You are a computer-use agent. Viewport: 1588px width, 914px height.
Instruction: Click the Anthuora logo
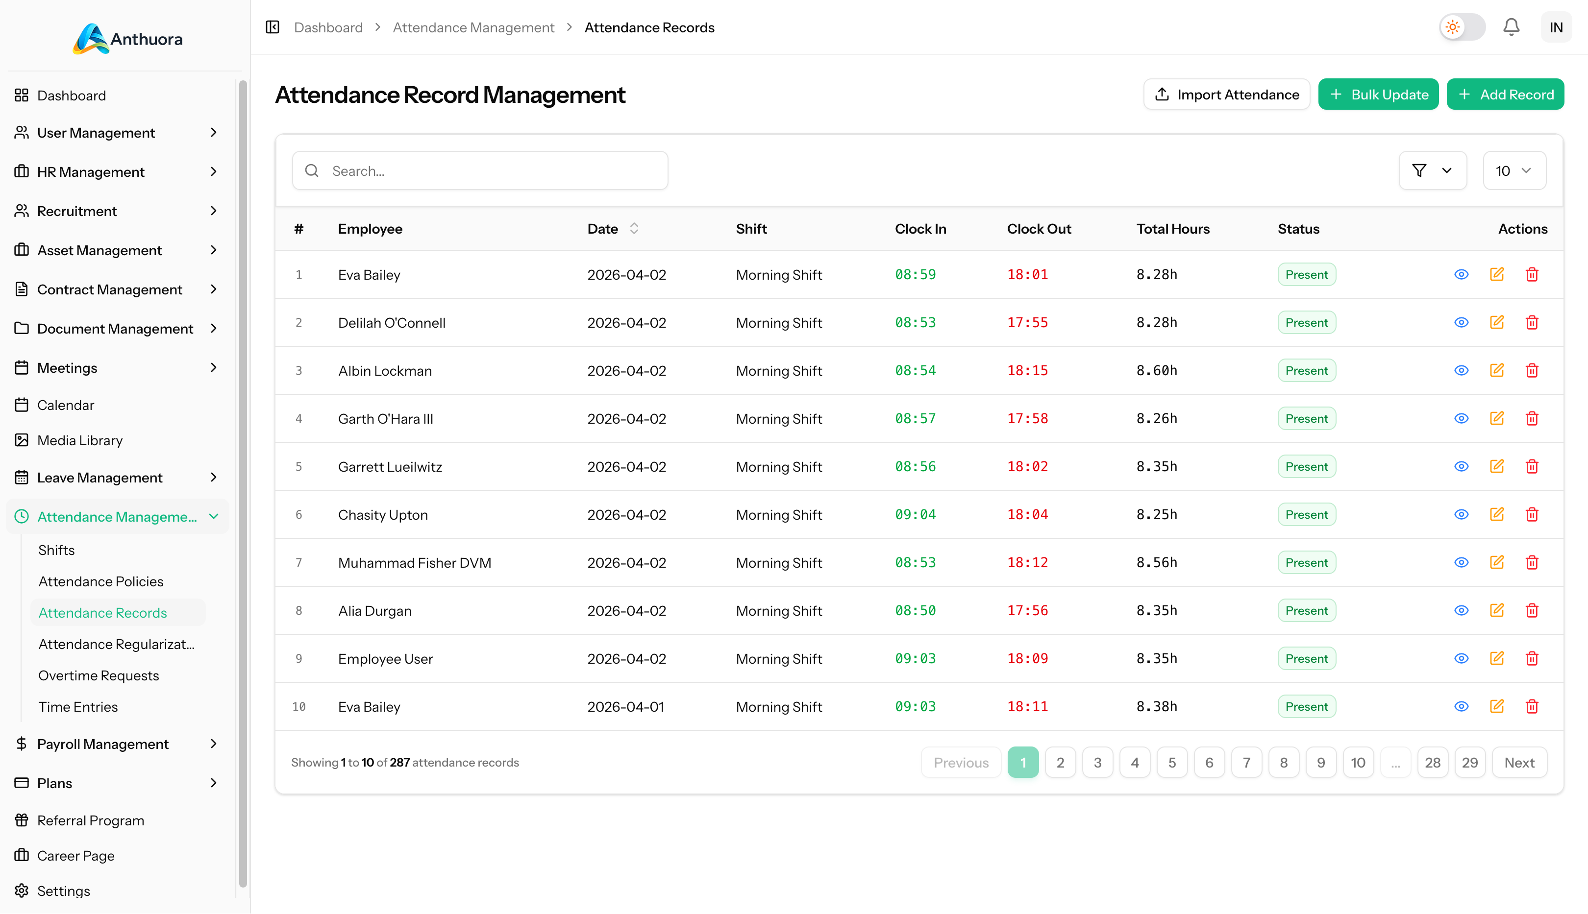click(126, 38)
